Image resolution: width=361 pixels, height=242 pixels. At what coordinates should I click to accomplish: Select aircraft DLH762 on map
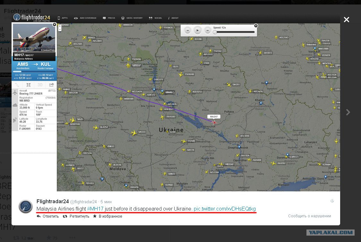[273, 163]
